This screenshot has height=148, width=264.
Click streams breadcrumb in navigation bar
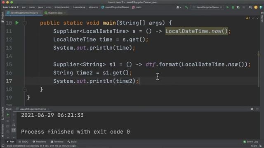93,7
